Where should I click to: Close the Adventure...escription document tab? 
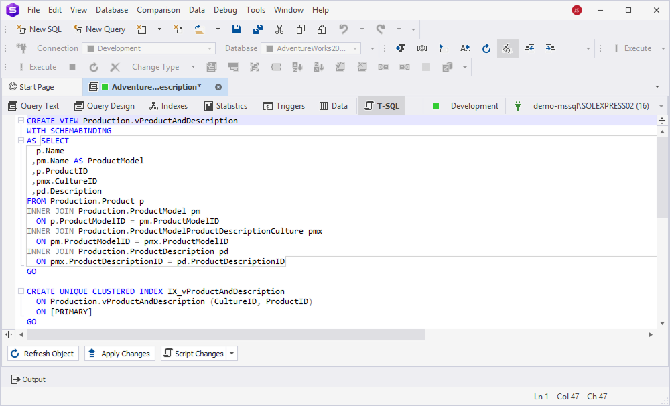pos(218,87)
